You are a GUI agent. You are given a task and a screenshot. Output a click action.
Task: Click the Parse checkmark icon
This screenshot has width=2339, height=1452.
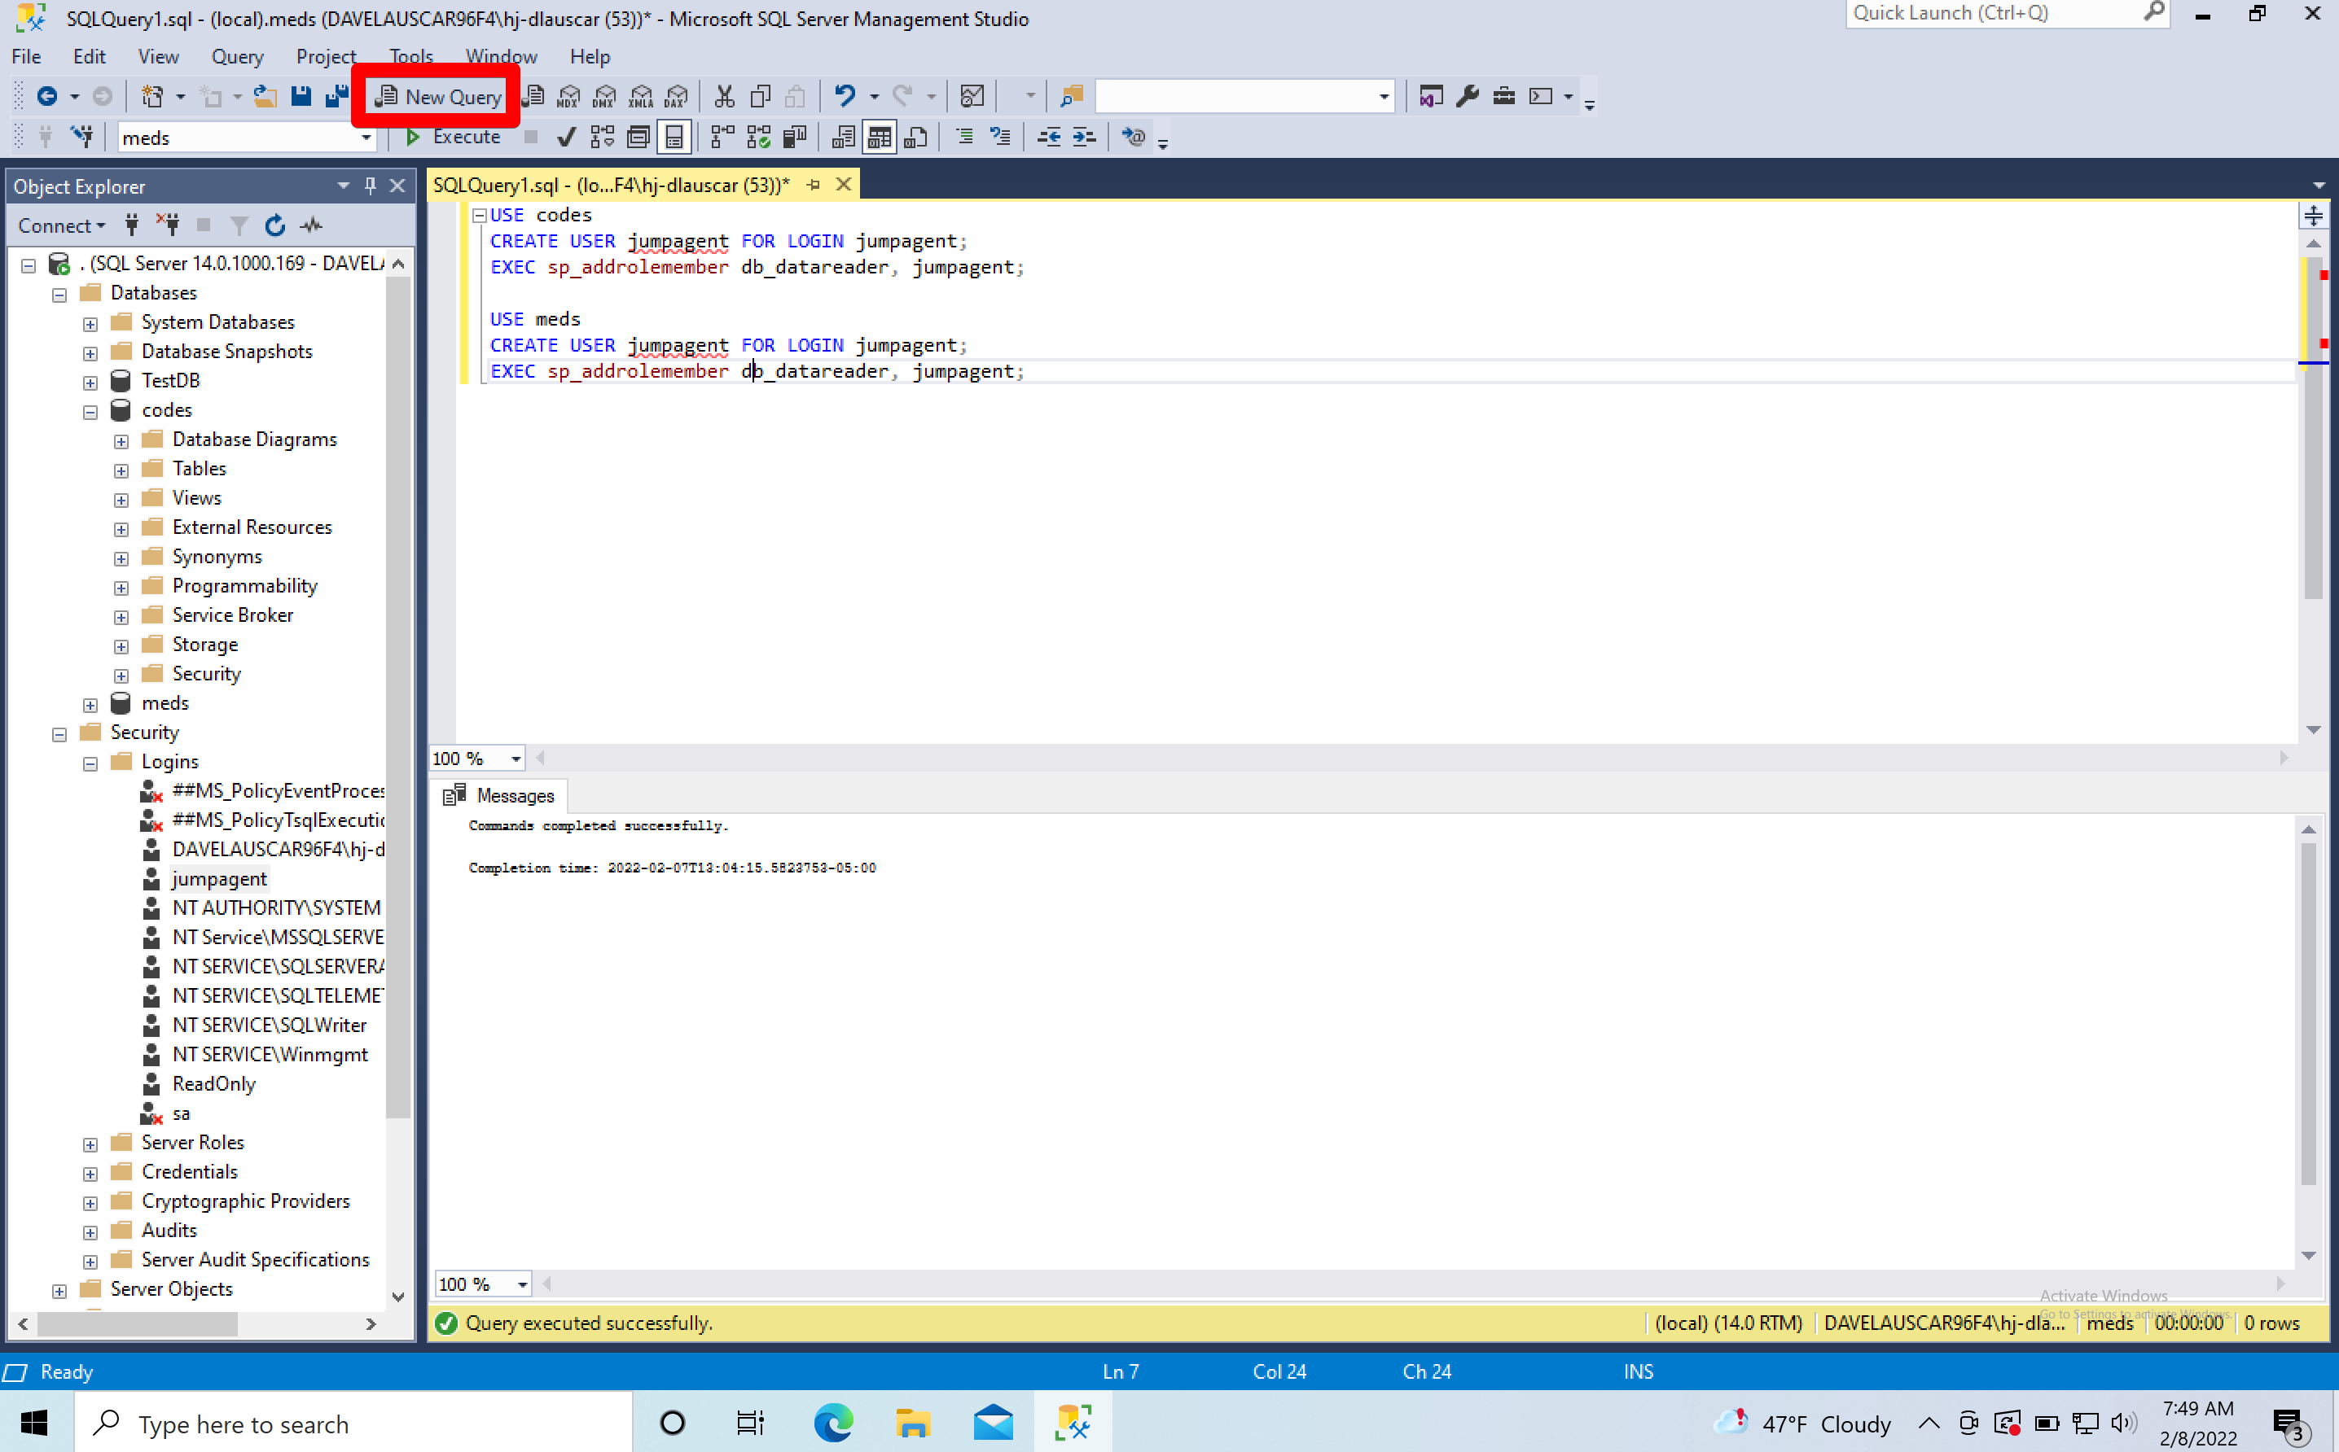566,138
